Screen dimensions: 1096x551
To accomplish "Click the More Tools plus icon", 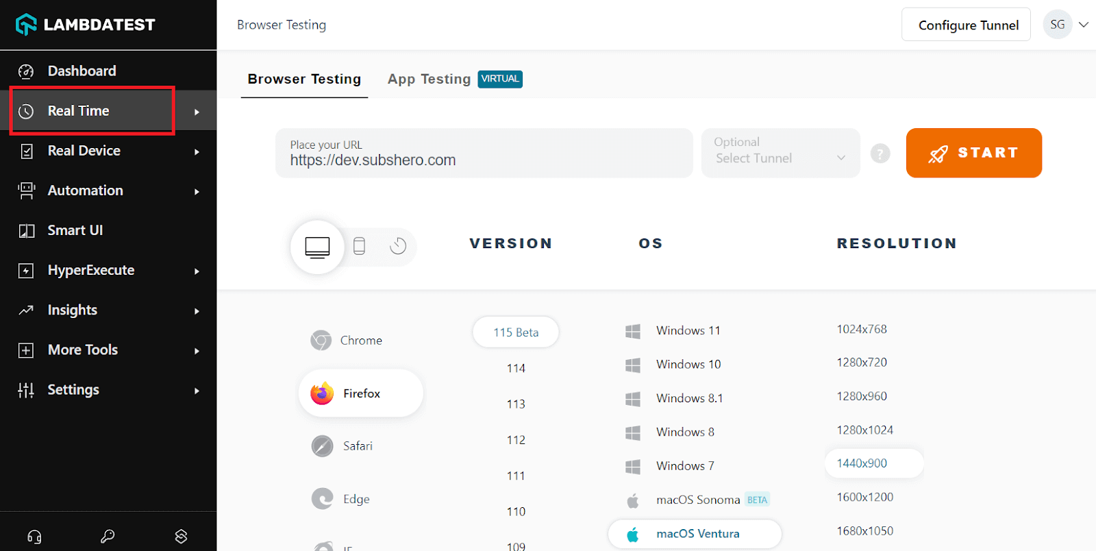I will tap(26, 350).
